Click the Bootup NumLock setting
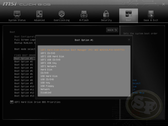Screen dimensions: 168x126 point(25,43)
